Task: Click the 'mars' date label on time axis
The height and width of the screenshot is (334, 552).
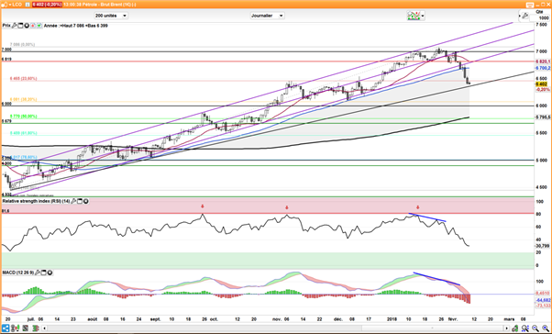Action: [509, 319]
